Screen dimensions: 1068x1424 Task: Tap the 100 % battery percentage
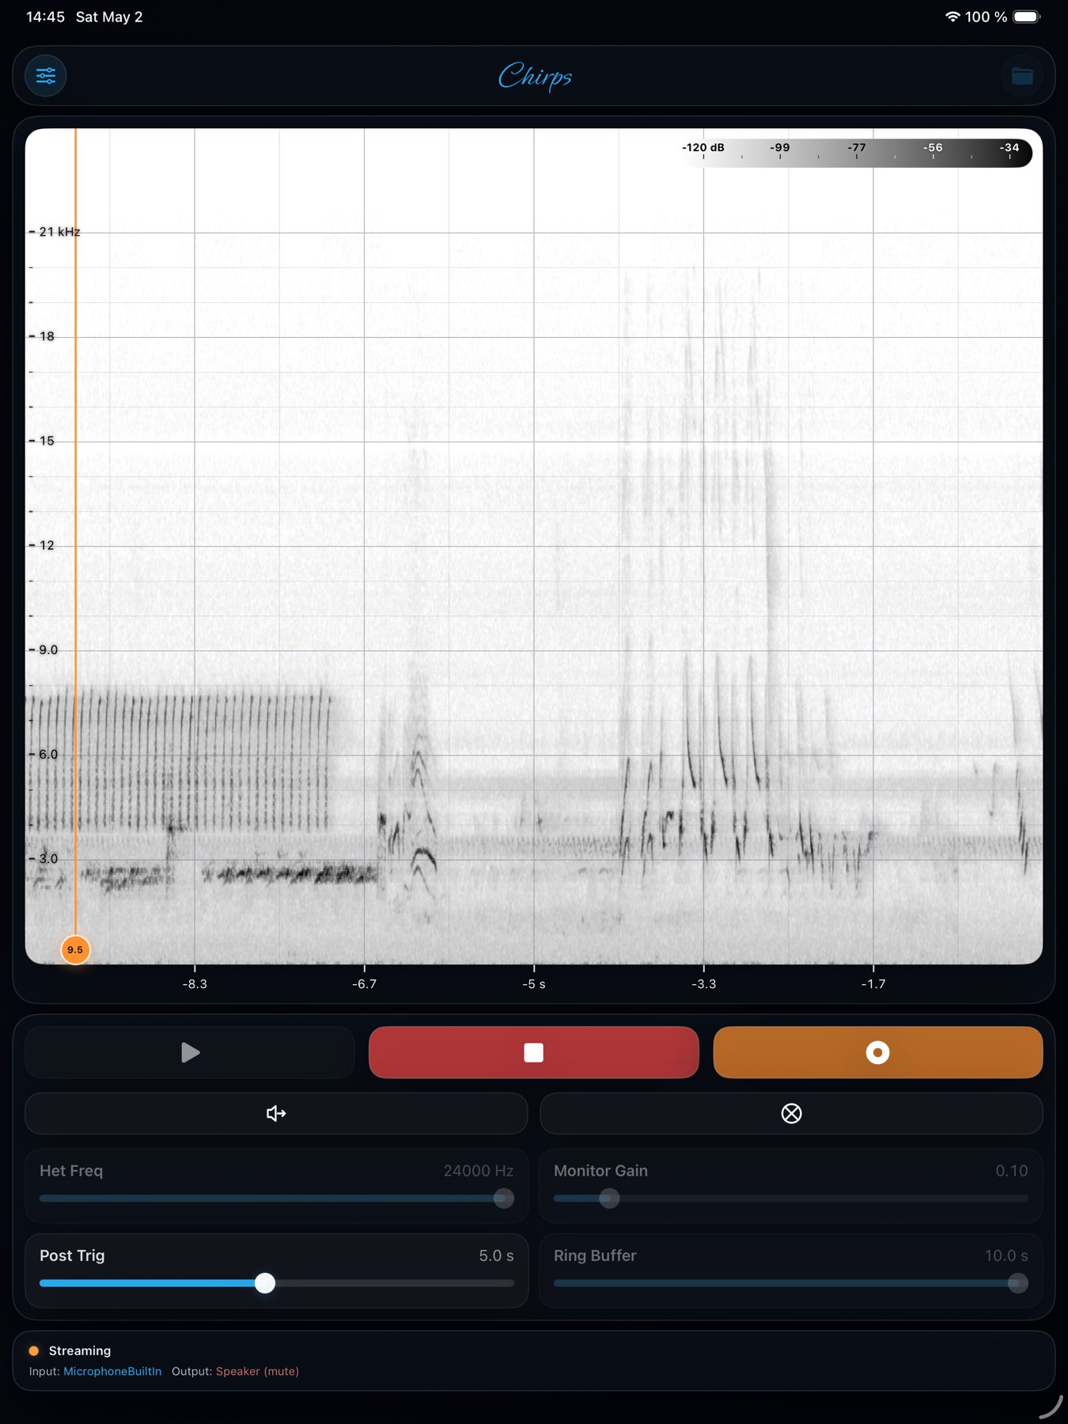click(x=986, y=17)
